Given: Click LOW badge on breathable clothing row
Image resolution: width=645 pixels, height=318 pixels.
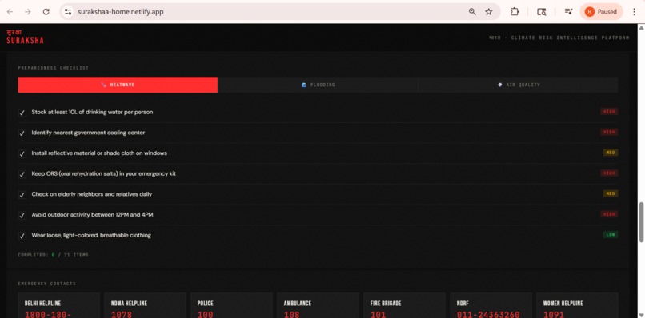Looking at the screenshot, I should point(611,235).
